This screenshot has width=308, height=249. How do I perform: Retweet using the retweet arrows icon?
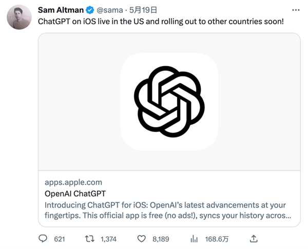(x=89, y=239)
